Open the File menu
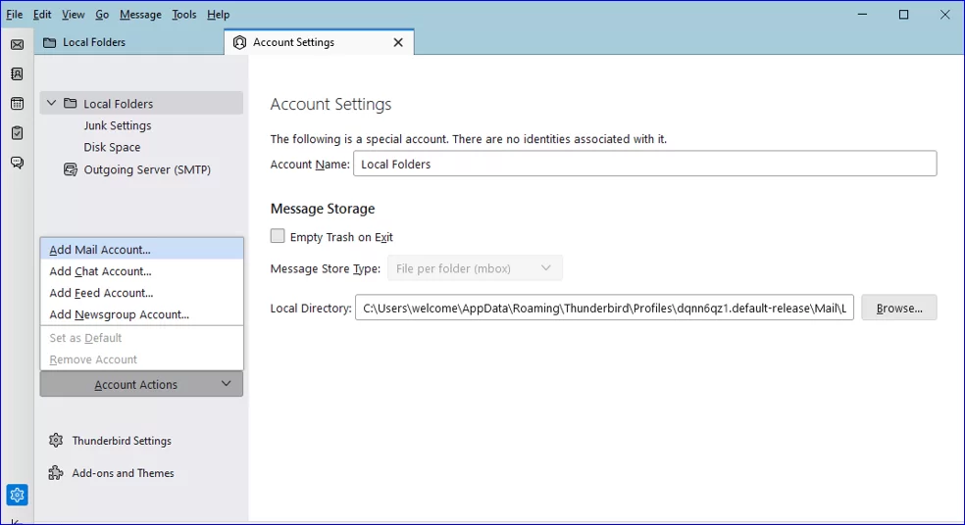 (14, 14)
